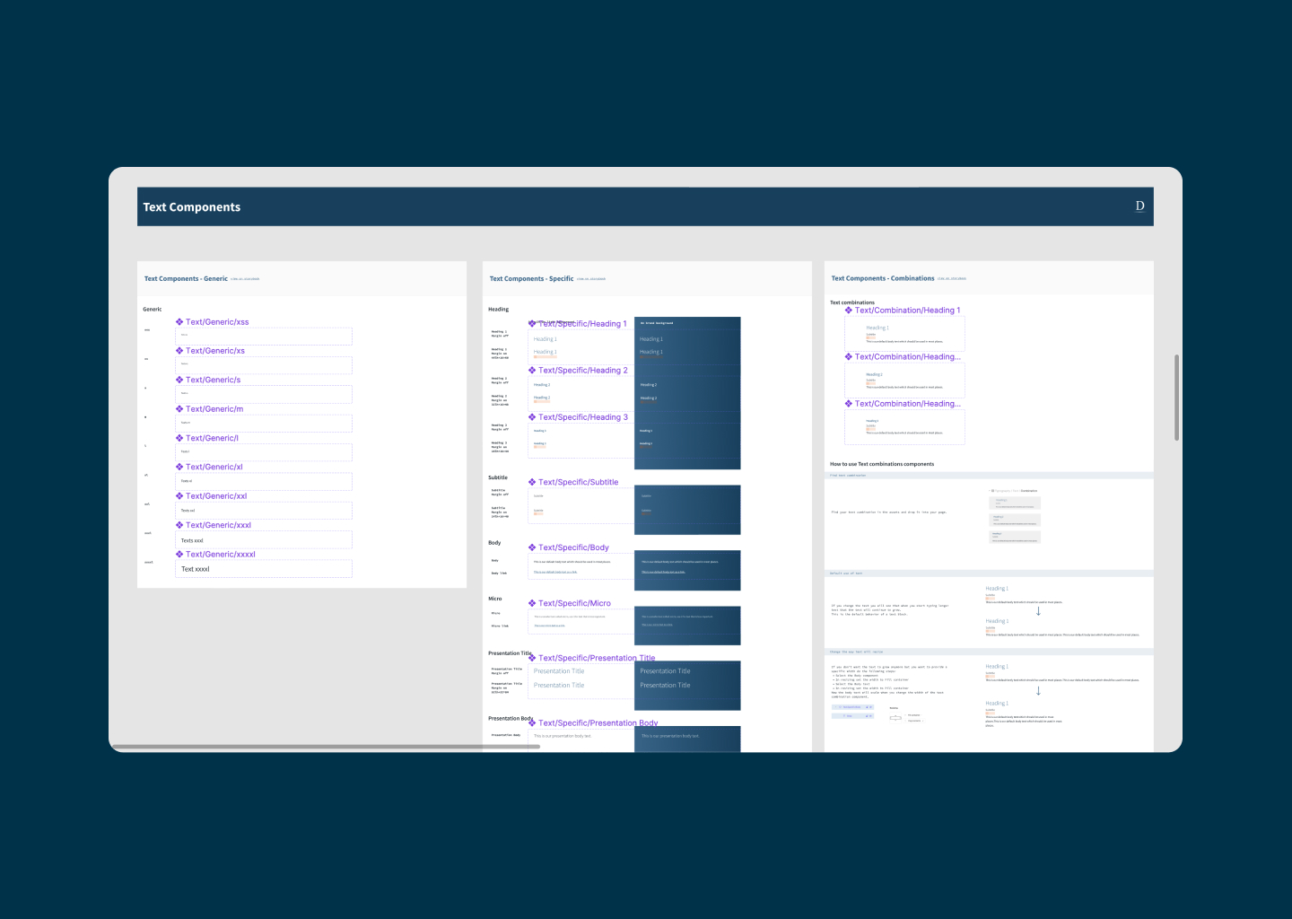The image size is (1292, 919).
Task: Click the component icon beside Text/Combination/Heading 1
Action: [x=849, y=310]
